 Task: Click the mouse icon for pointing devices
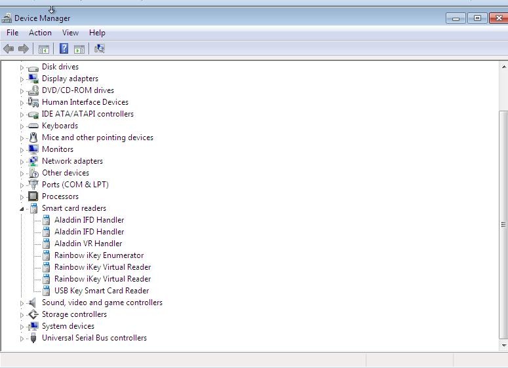click(x=33, y=138)
